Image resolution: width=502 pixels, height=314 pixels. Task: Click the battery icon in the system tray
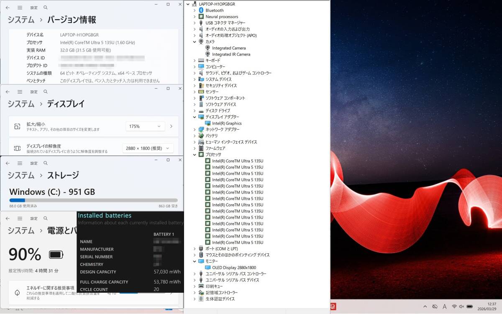point(469,306)
